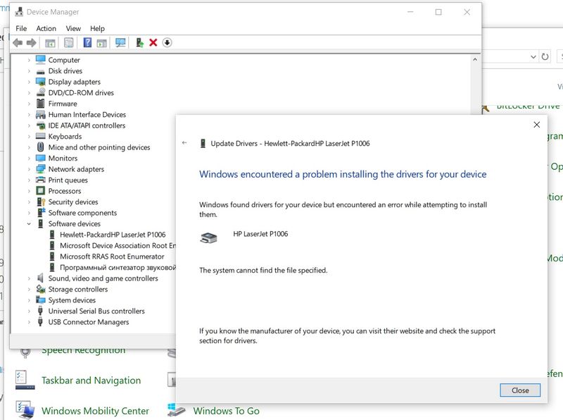
Task: Scan for hardware changes via monitor icon
Action: tap(120, 43)
